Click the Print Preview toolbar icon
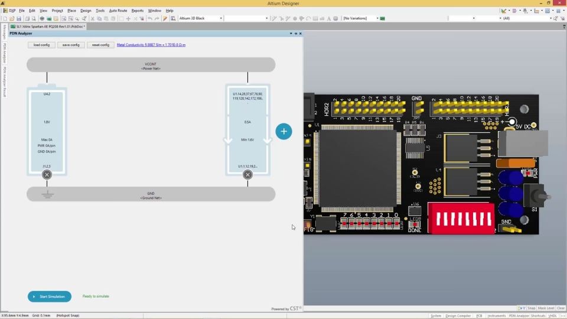 pyautogui.click(x=34, y=18)
